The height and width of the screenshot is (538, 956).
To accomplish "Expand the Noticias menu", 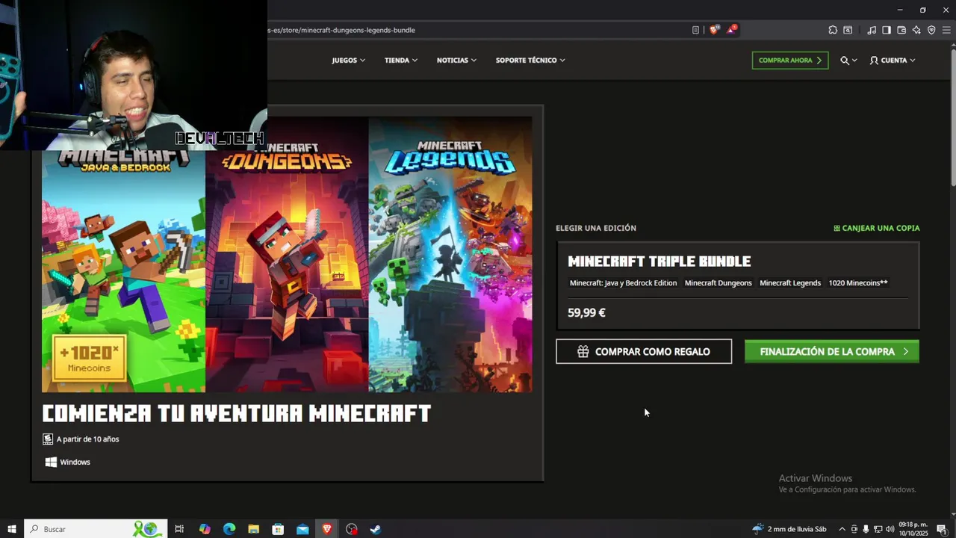I will (456, 61).
